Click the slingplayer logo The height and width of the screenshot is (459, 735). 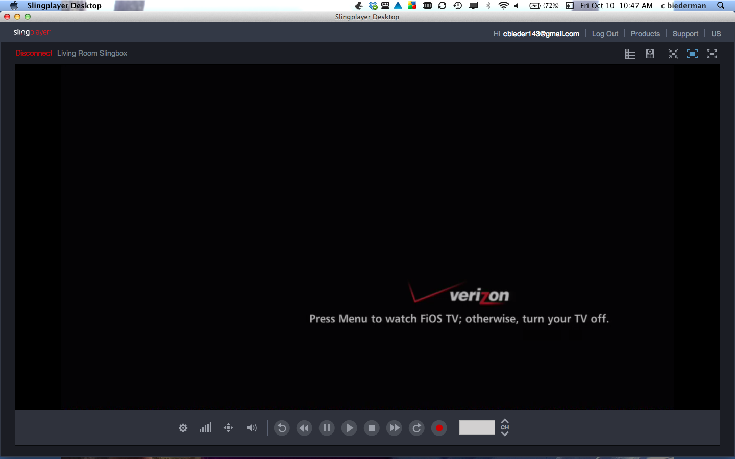32,32
